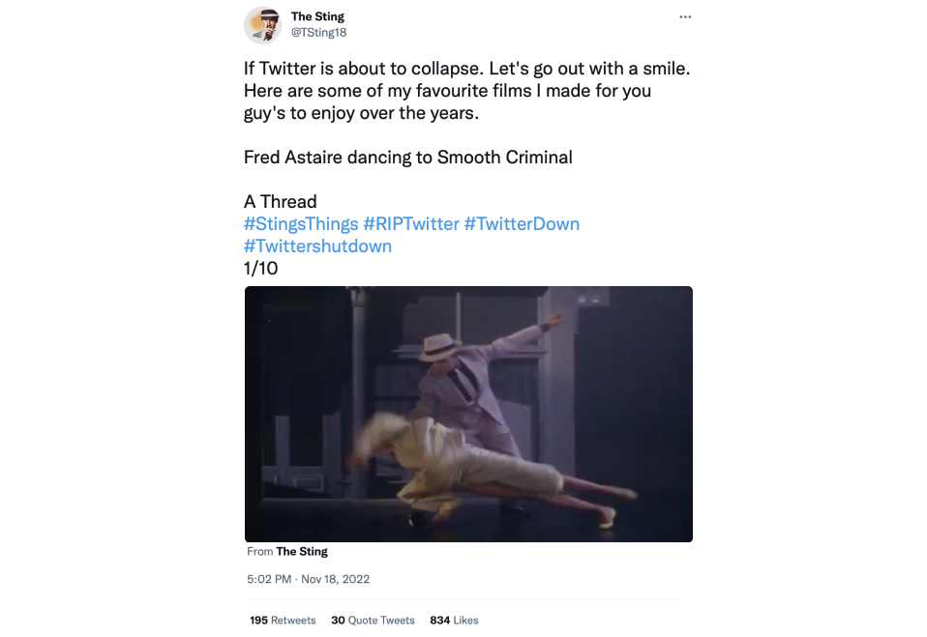The height and width of the screenshot is (637, 927).
Task: Open The Sting display name link
Action: [317, 16]
